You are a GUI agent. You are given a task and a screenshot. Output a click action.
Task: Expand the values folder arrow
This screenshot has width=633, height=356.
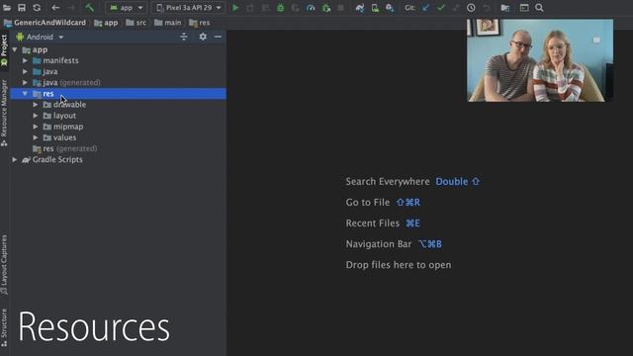pos(36,137)
